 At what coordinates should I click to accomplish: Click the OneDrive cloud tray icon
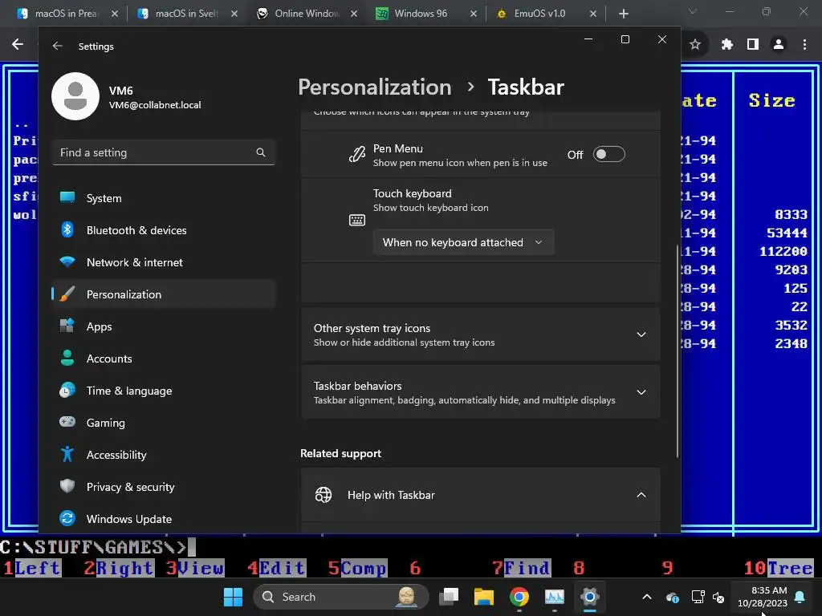(673, 597)
